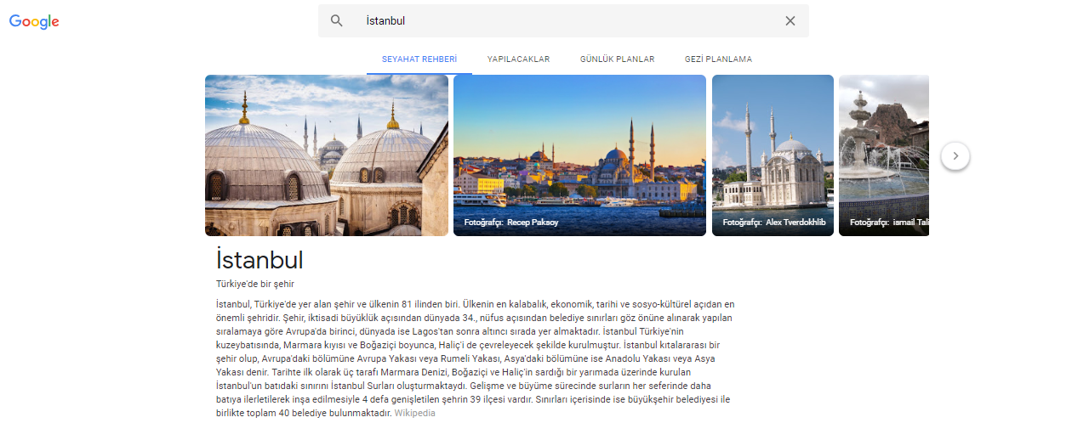The image size is (1072, 440).
Task: Click the İstanbul search input field
Action: point(564,20)
